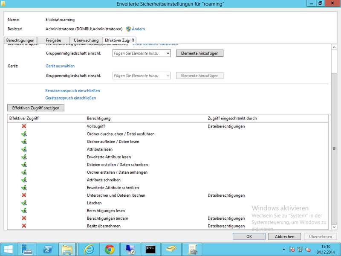This screenshot has width=341, height=256.
Task: Click the red X icon for Berechtigungen ändern
Action: tap(24, 218)
